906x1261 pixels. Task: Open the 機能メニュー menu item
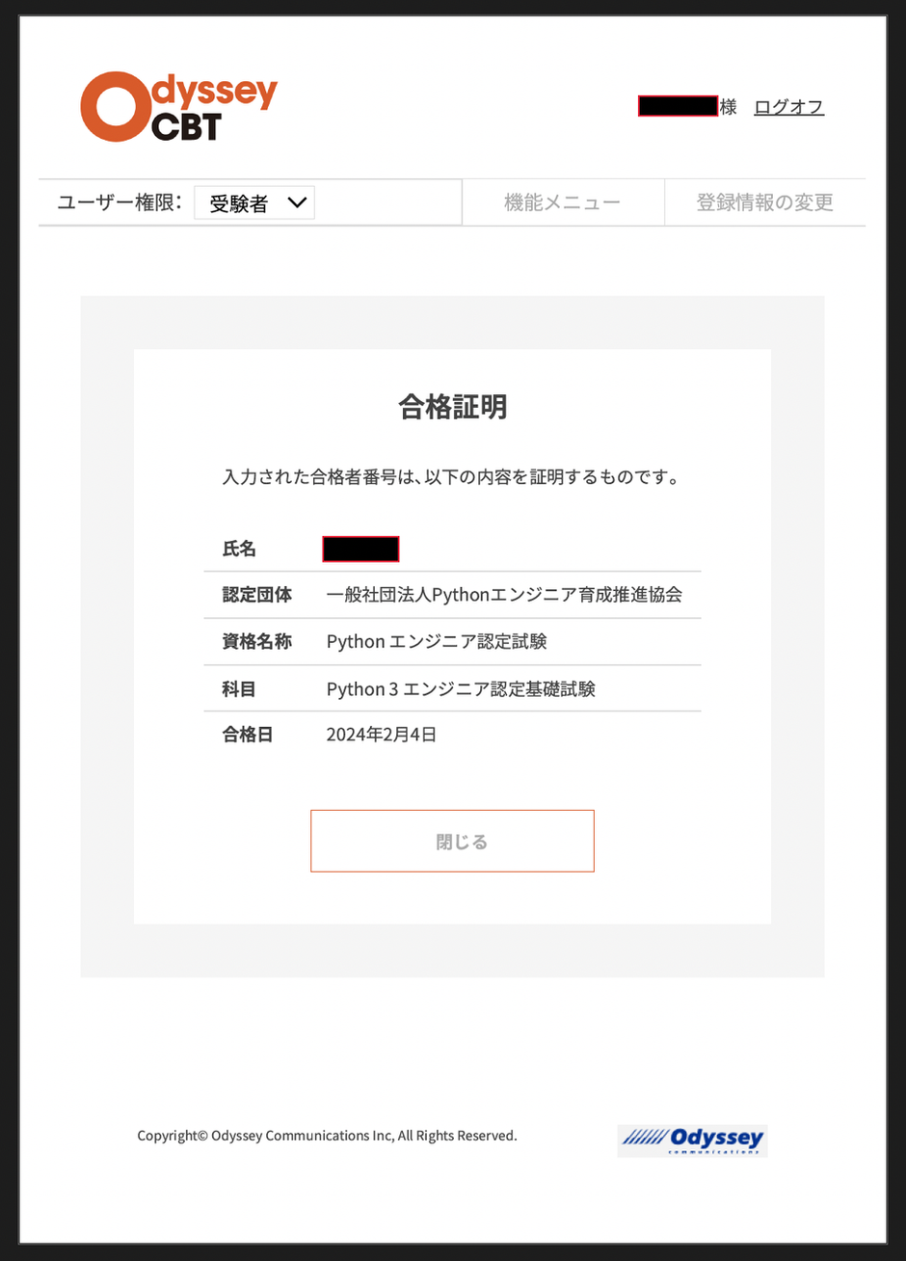563,202
